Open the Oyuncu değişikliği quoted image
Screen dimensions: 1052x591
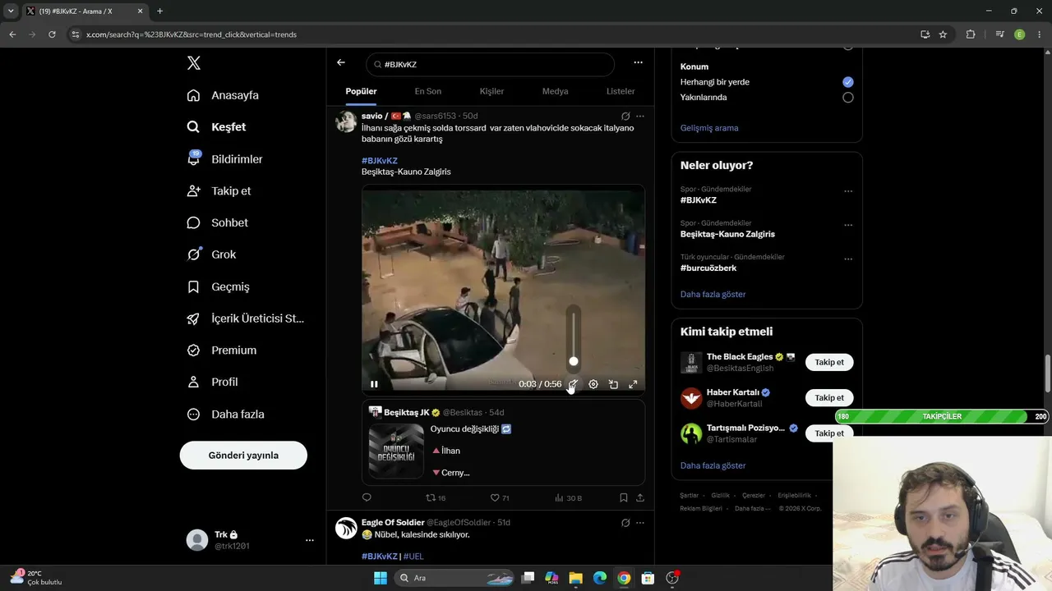[x=396, y=451]
